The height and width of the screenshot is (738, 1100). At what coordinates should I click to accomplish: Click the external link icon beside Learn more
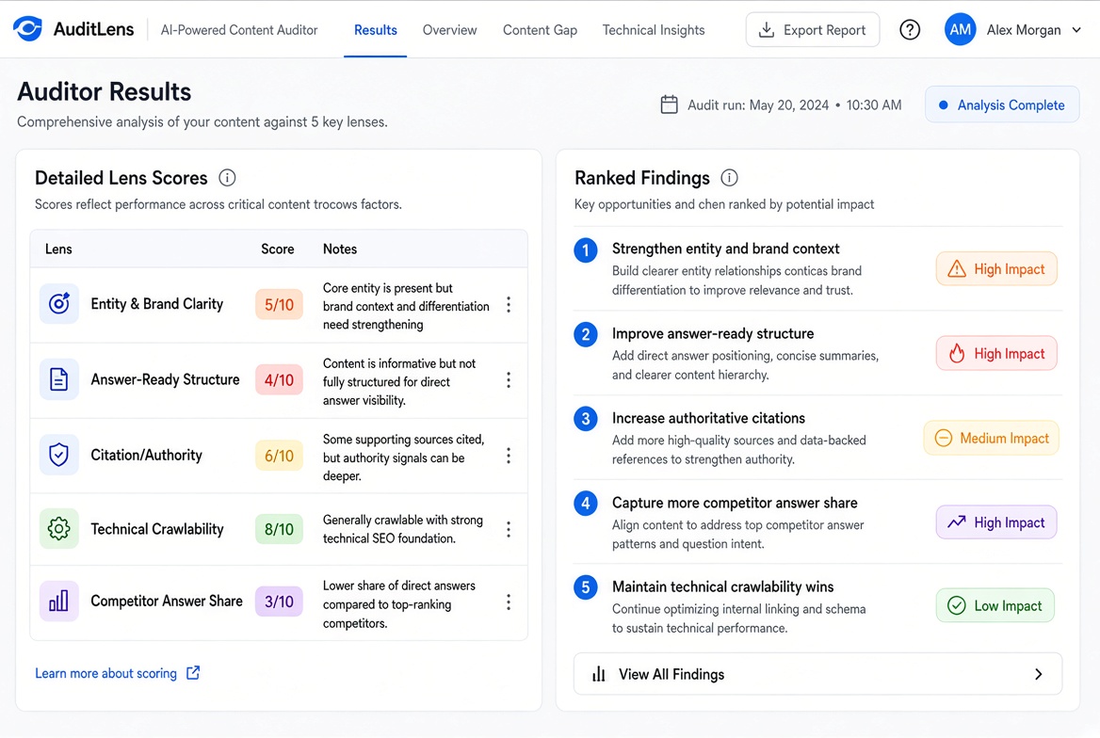(193, 673)
